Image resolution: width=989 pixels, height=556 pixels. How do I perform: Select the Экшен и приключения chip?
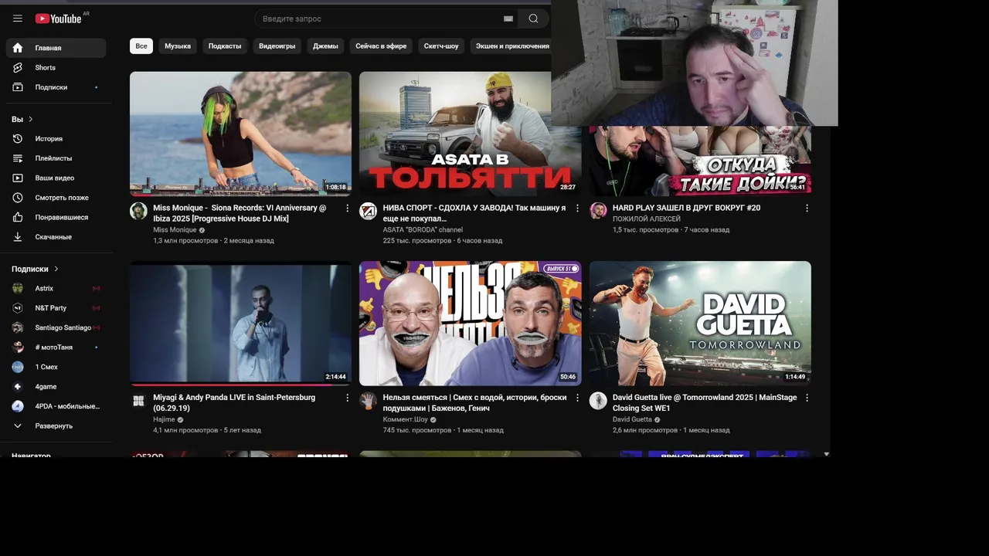pyautogui.click(x=512, y=46)
